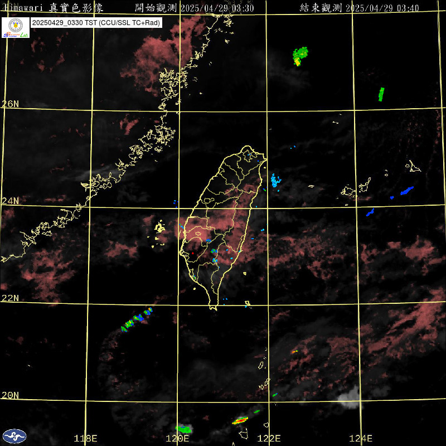
Task: Click the Central Weather Administration logo
Action: pos(14,436)
